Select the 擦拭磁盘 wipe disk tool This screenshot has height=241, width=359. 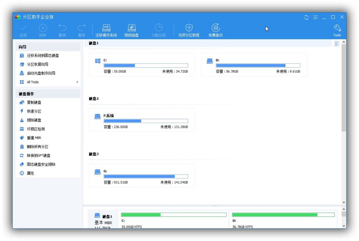point(131,28)
